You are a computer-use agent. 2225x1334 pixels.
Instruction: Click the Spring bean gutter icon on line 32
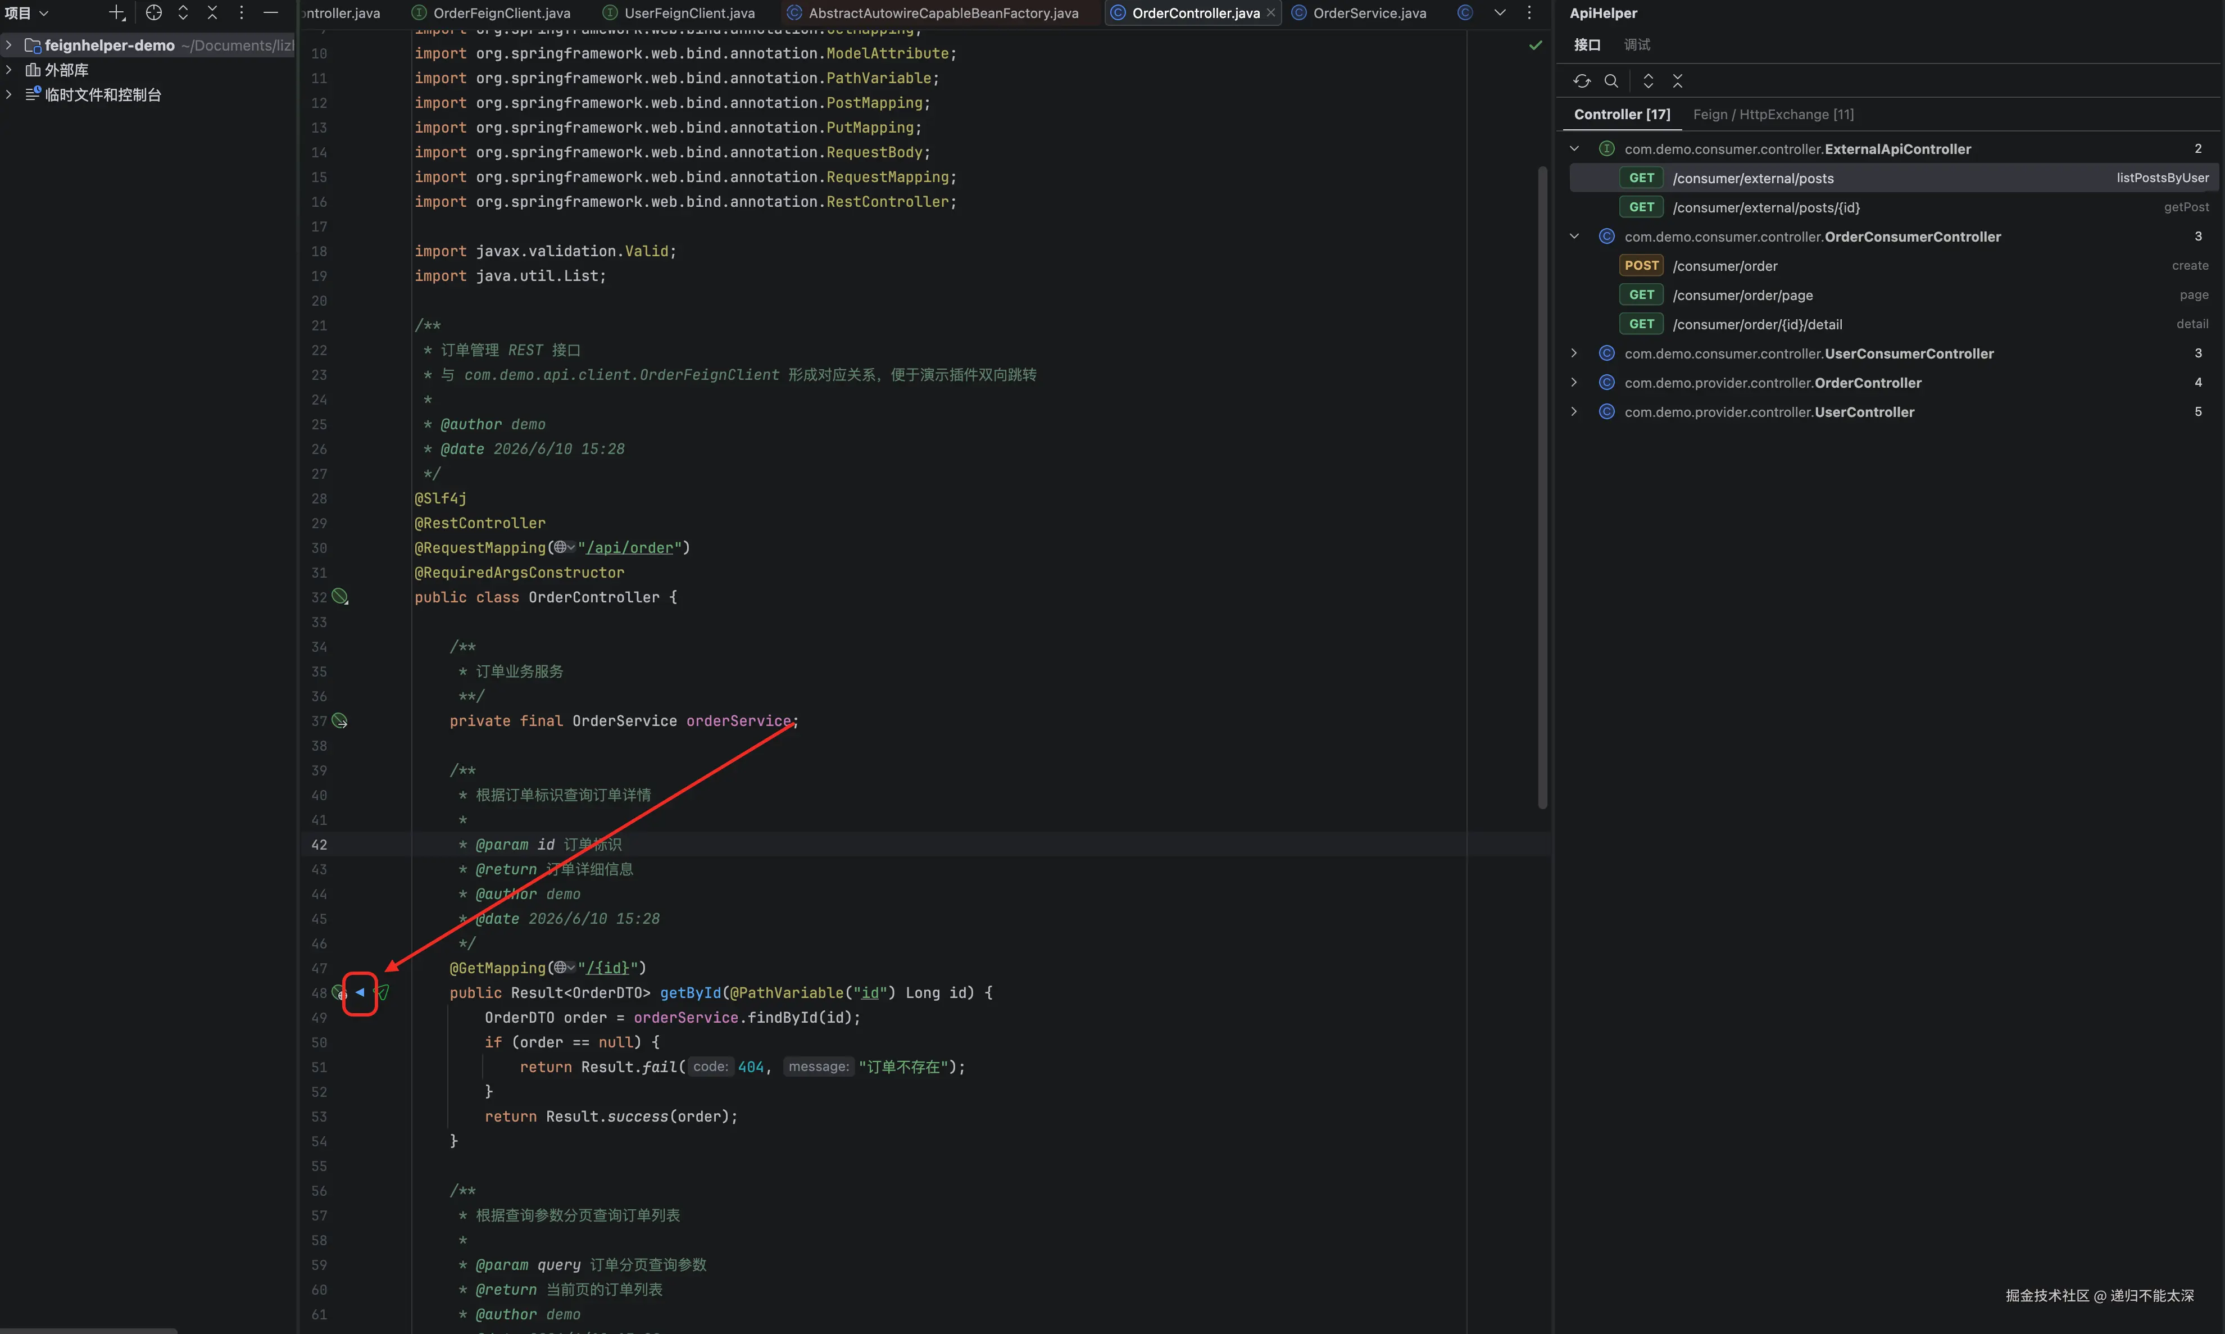[x=340, y=597]
